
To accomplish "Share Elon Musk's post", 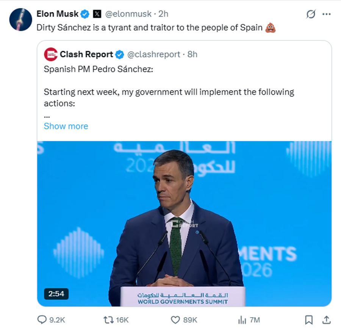I will [327, 321].
